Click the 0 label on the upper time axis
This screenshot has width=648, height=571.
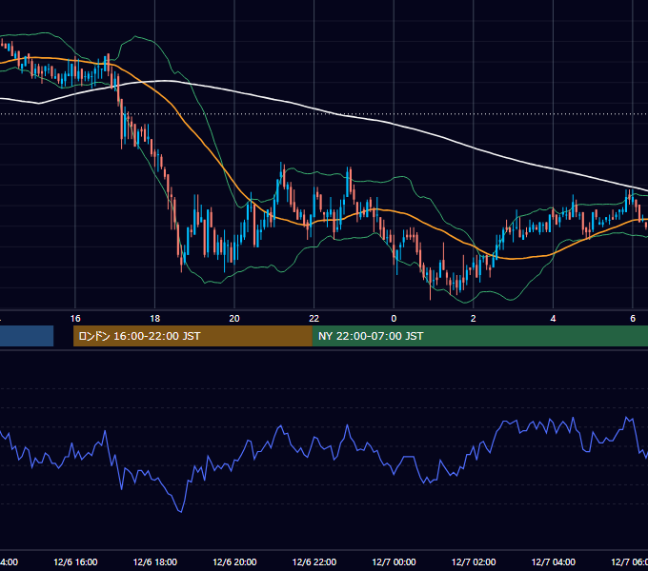point(394,319)
